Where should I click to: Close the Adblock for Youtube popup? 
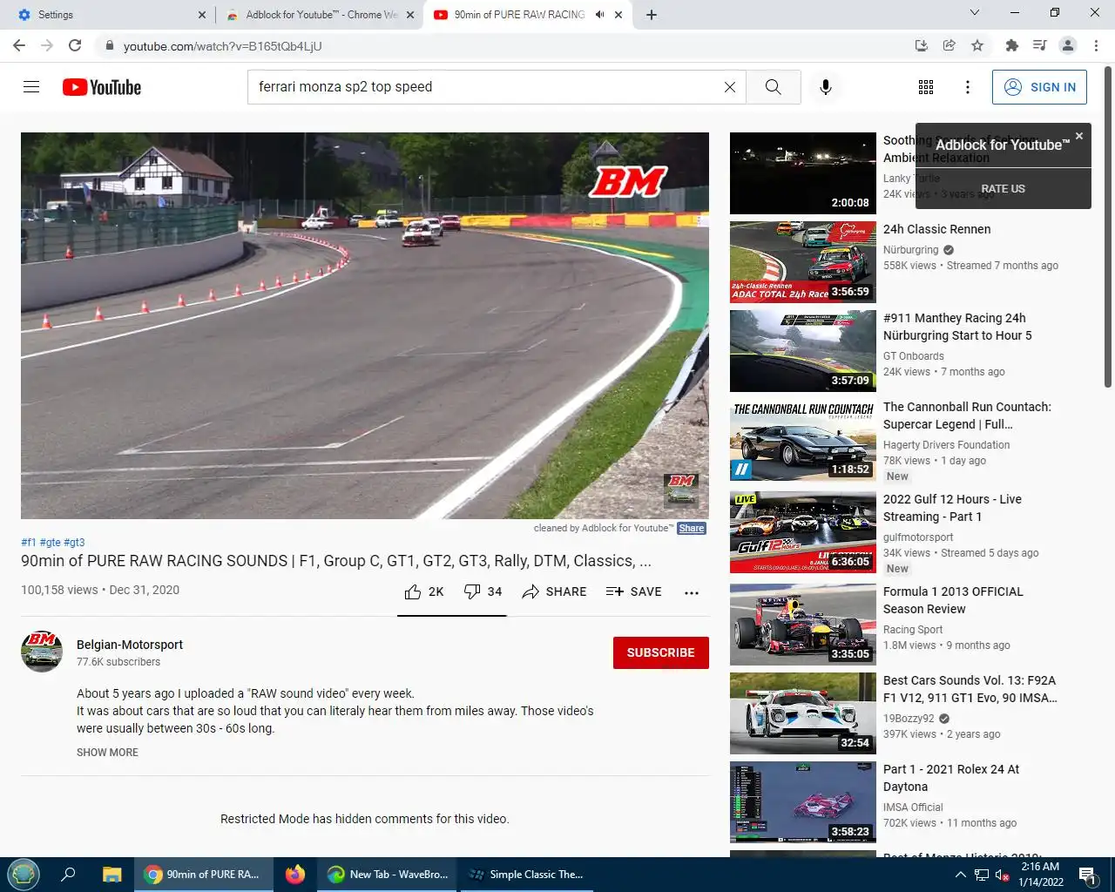pos(1079,136)
